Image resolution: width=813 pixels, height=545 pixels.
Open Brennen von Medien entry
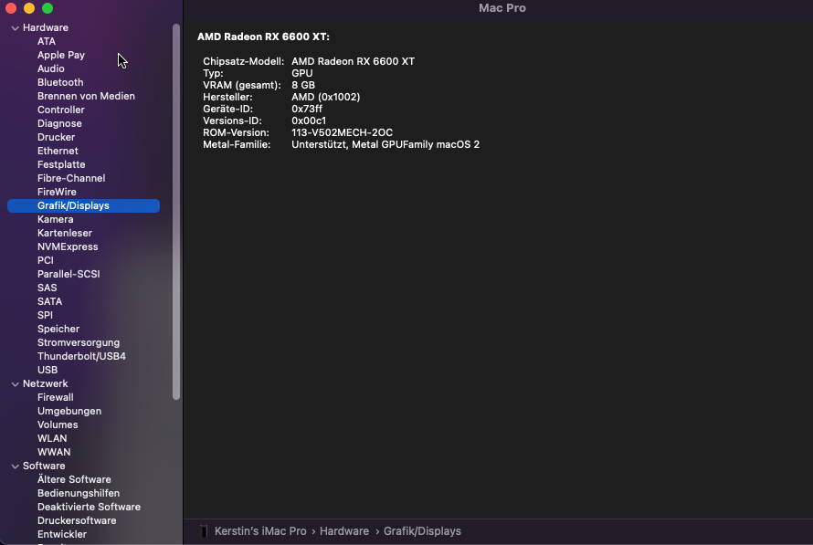86,97
